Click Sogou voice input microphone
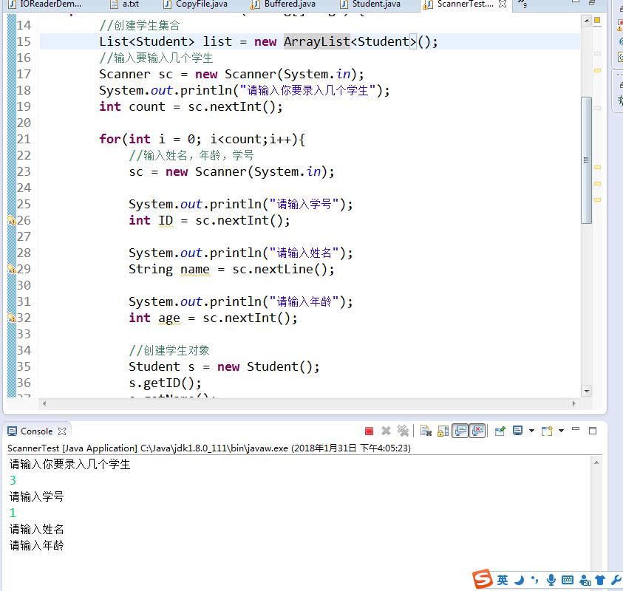This screenshot has width=623, height=591. click(551, 580)
